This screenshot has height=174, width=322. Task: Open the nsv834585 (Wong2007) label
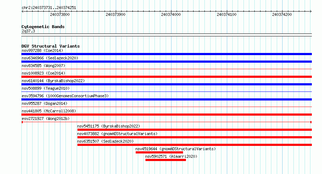pos(43,66)
